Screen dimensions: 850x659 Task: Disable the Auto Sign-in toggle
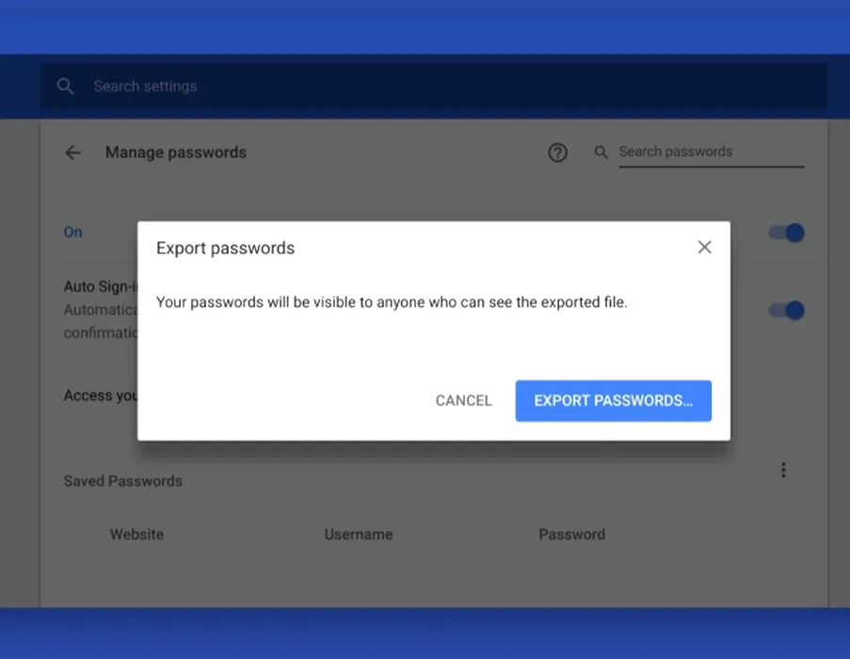[x=787, y=310]
